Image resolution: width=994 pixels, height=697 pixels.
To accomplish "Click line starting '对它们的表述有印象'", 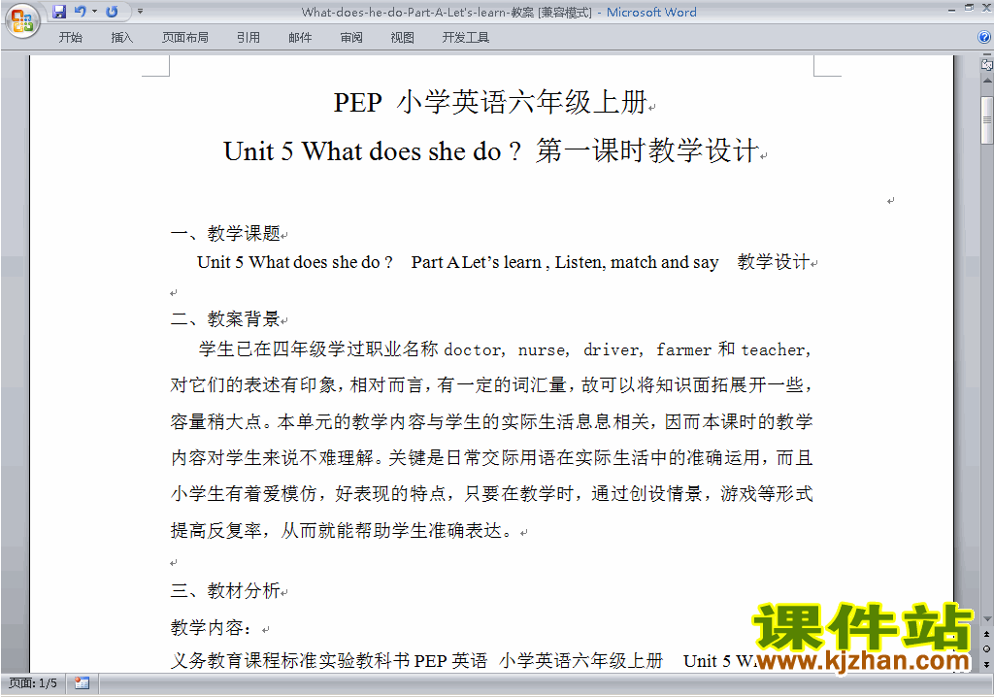I will click(491, 385).
